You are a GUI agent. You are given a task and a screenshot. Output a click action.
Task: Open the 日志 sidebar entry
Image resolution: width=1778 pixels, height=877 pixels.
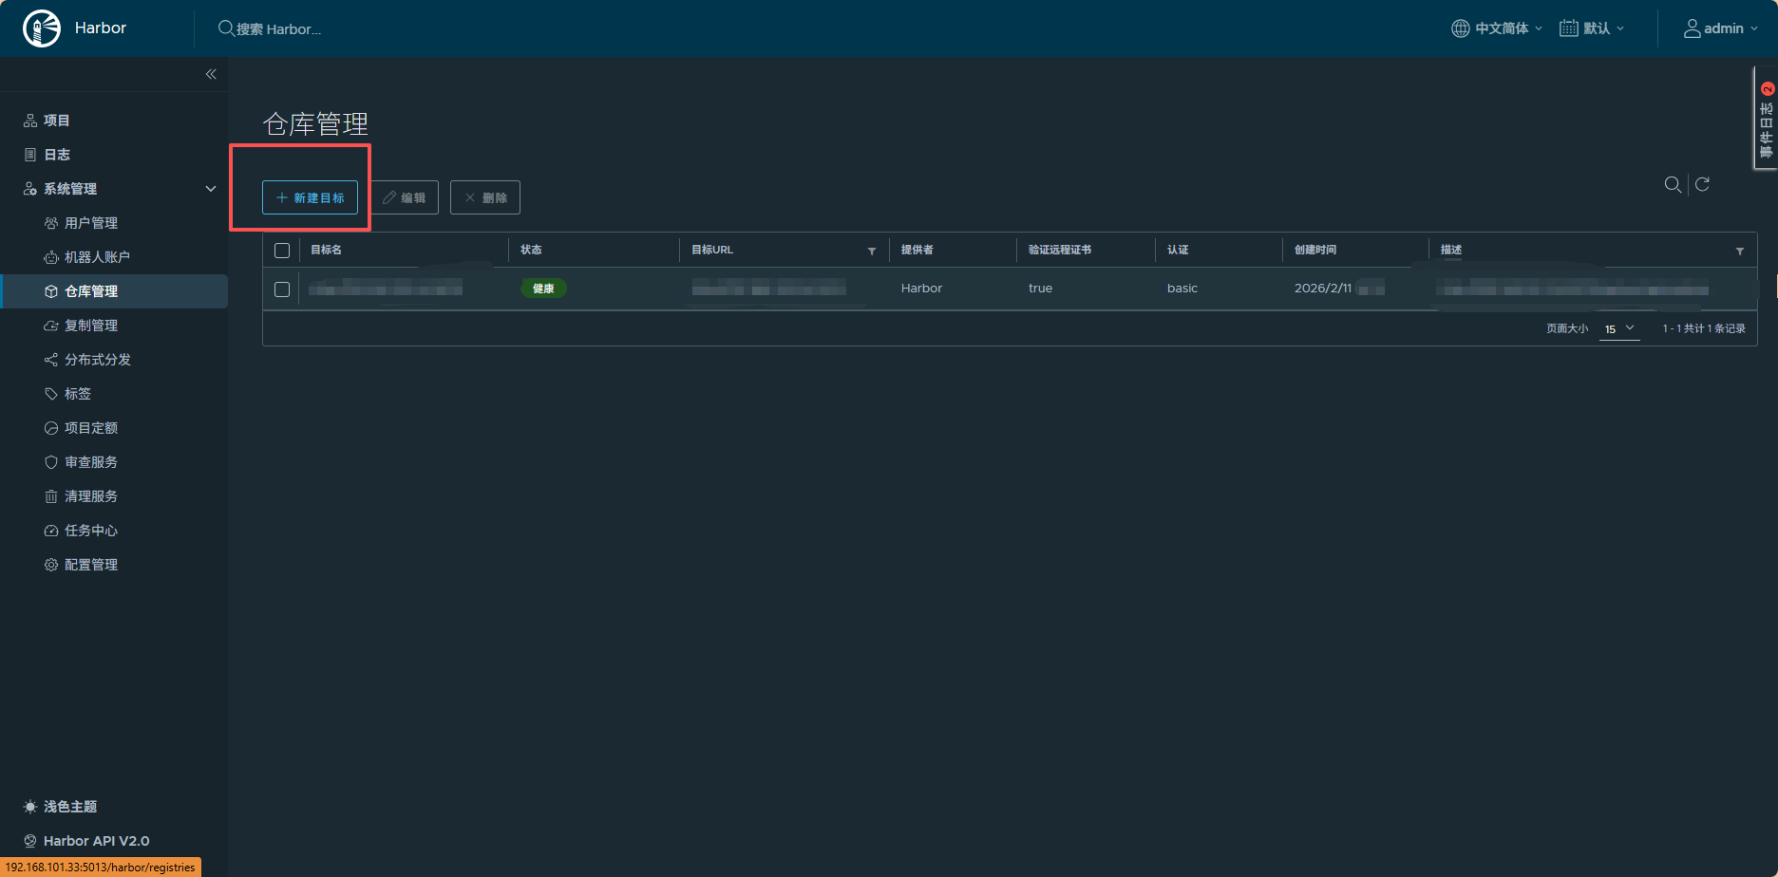57,155
